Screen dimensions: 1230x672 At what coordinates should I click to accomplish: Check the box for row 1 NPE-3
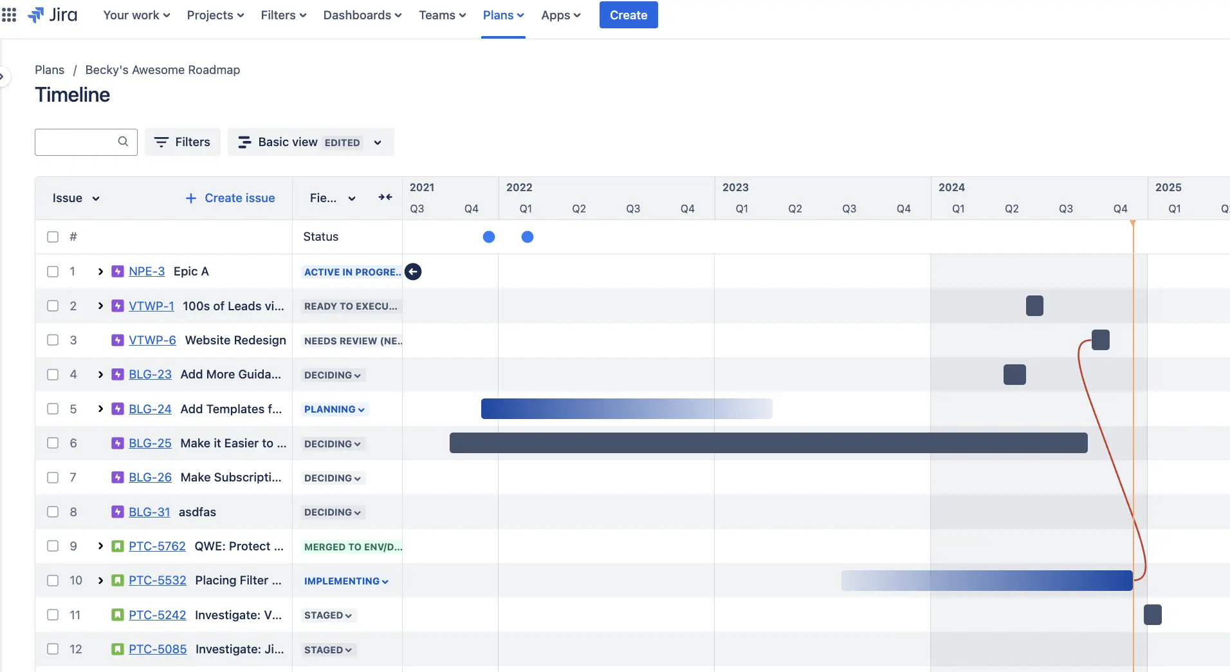pyautogui.click(x=53, y=272)
